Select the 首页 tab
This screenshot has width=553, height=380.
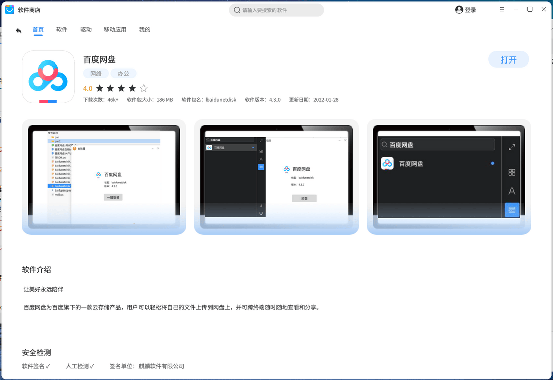[38, 29]
